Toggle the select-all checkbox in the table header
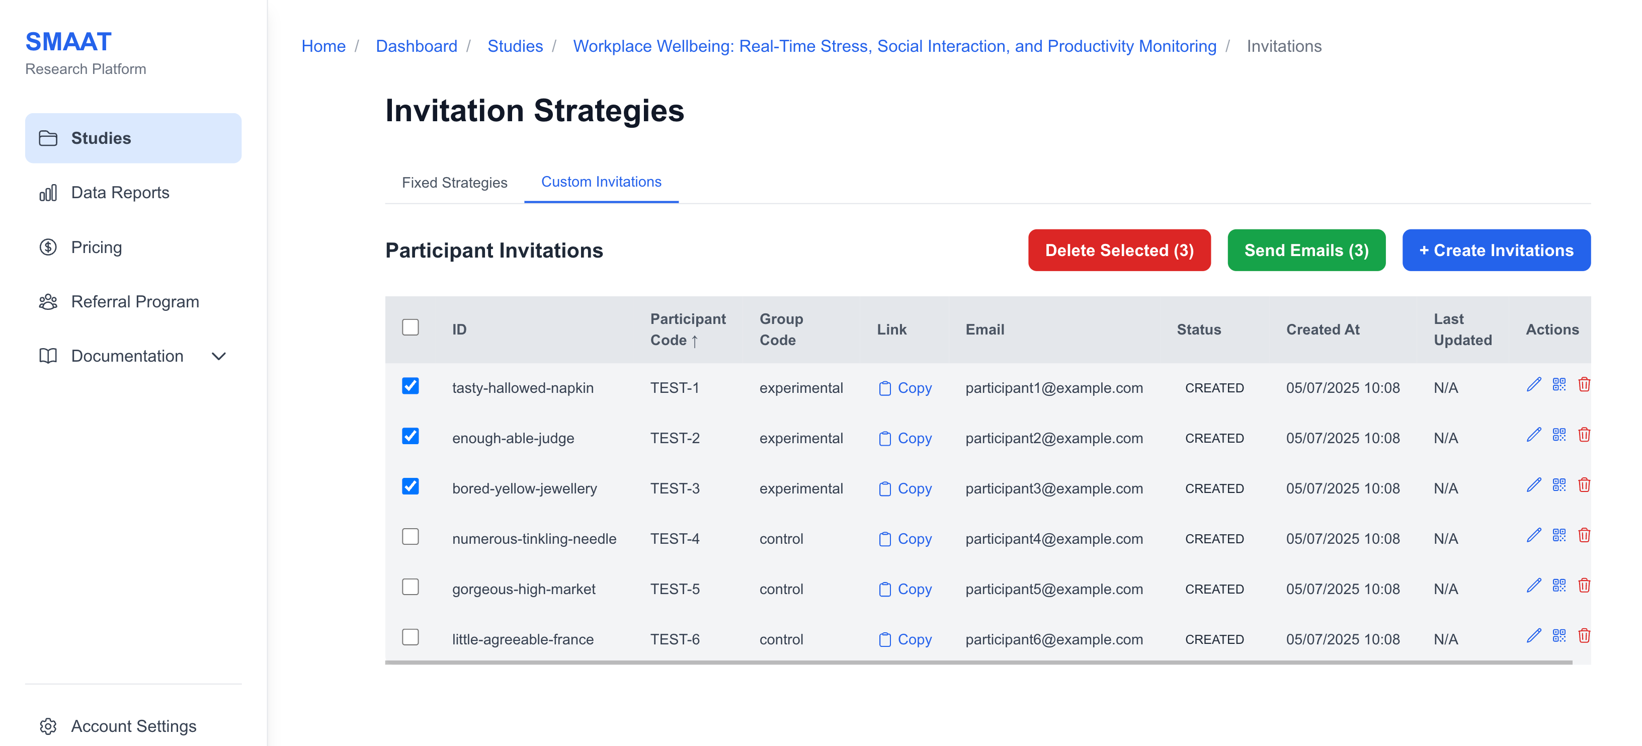 point(410,326)
